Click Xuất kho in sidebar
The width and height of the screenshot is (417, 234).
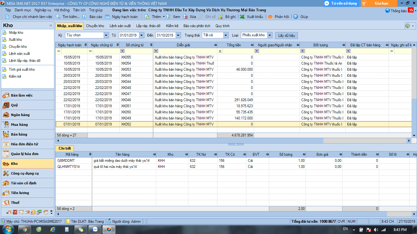(x=15, y=40)
